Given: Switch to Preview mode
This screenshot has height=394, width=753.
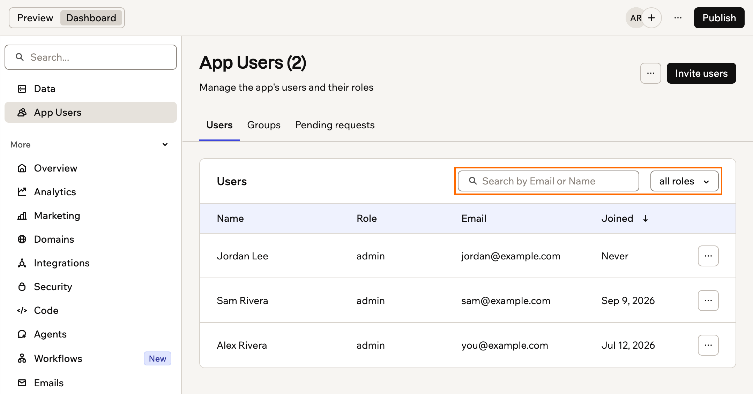Looking at the screenshot, I should [35, 18].
